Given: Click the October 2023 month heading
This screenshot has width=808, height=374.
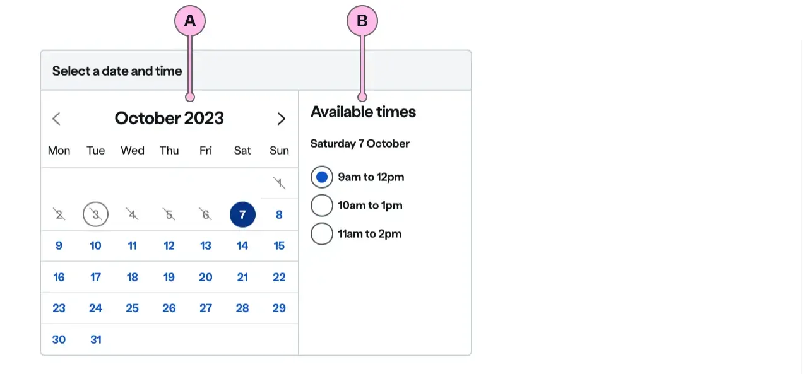Looking at the screenshot, I should [x=169, y=119].
